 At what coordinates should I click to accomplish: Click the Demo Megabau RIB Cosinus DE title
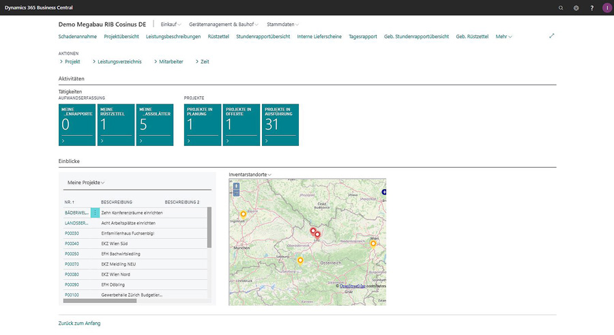[102, 25]
